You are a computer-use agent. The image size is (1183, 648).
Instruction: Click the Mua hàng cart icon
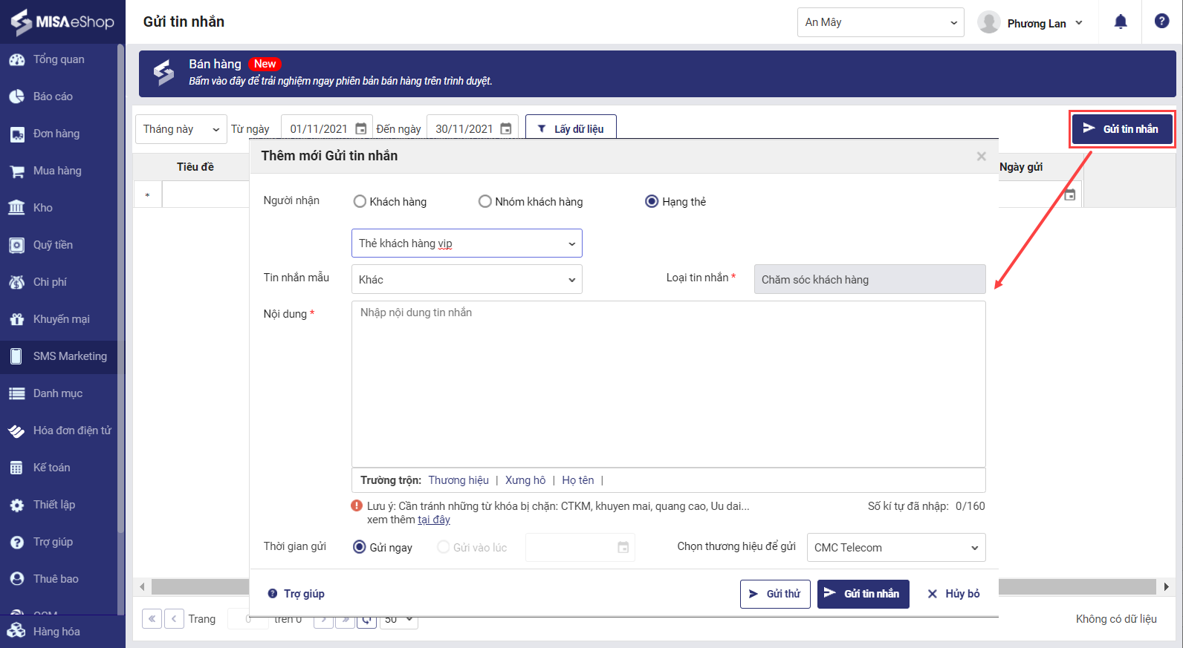pyautogui.click(x=16, y=171)
